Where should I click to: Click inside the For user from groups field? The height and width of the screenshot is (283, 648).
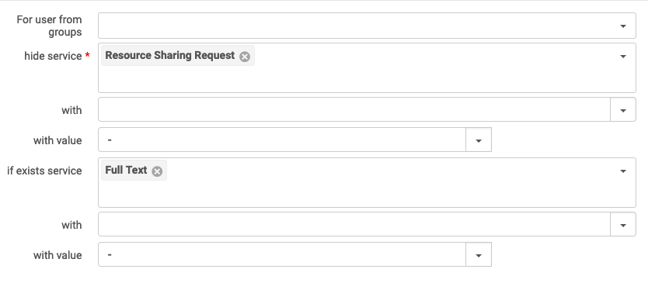point(355,26)
